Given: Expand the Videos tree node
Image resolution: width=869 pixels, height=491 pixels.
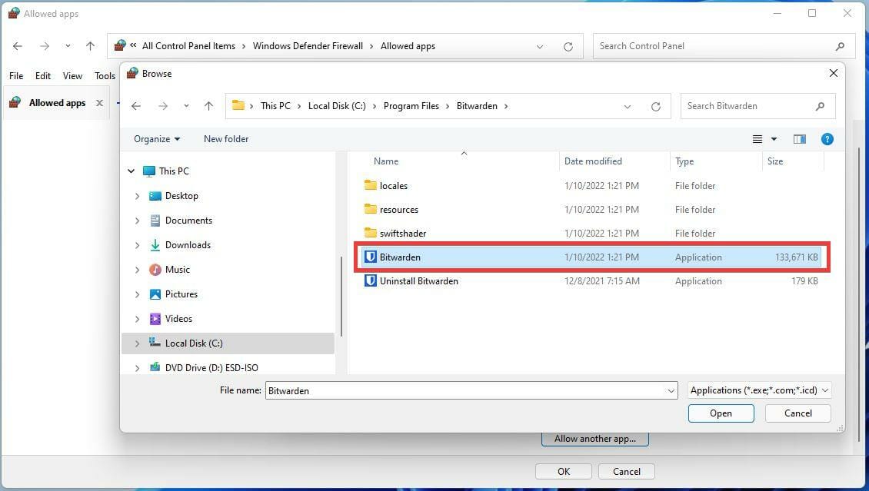Looking at the screenshot, I should click(137, 319).
